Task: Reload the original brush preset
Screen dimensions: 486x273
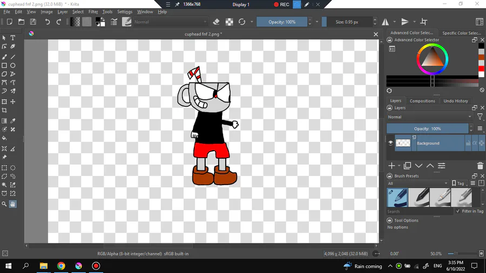Action: coord(242,22)
